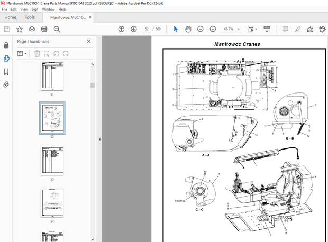328x242 pixels.
Task: Select the page 52 thumbnail
Action: (52, 118)
